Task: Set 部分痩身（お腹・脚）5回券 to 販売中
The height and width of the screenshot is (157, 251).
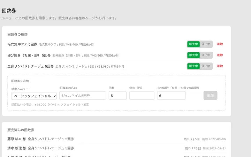Action: [193, 55]
